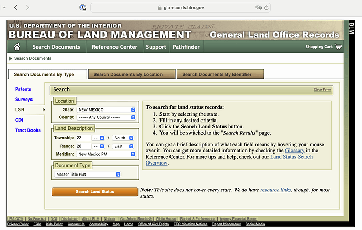This screenshot has height=230, width=362.
Task: Open Contact Us footer link
Action: pyautogui.click(x=76, y=224)
